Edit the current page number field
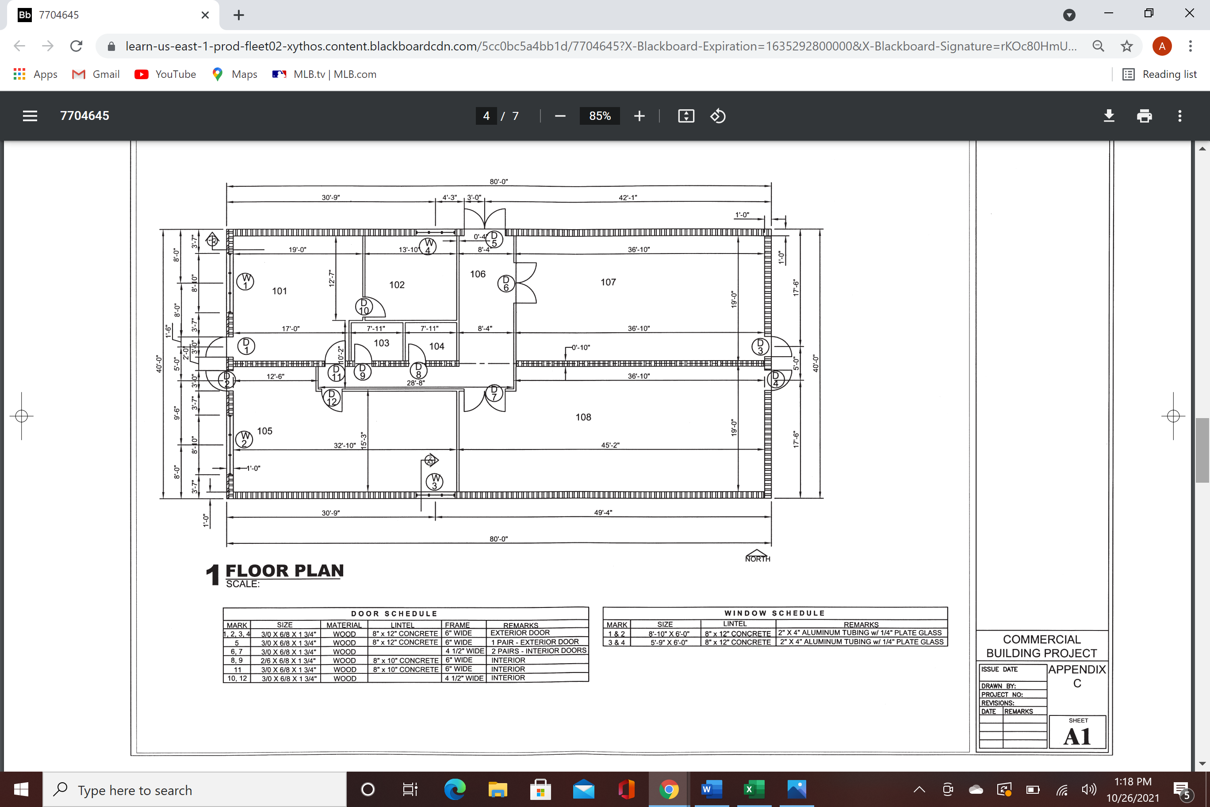Viewport: 1210px width, 807px height. tap(486, 116)
